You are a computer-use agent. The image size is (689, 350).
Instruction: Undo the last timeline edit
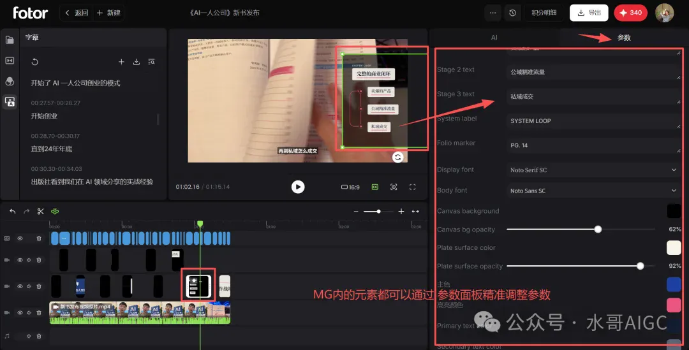12,211
